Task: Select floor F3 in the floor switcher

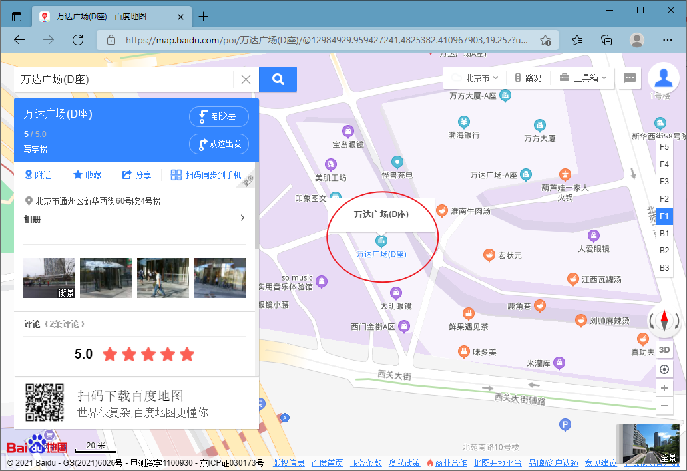Action: coord(664,181)
